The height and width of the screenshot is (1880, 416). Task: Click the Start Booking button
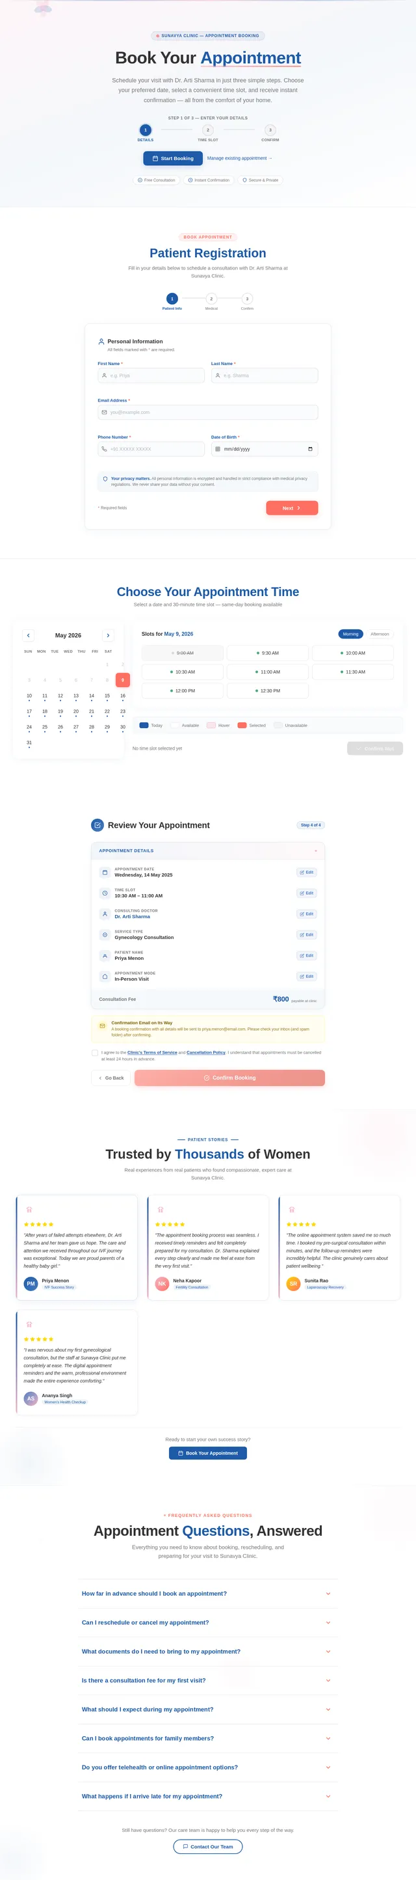pyautogui.click(x=173, y=158)
